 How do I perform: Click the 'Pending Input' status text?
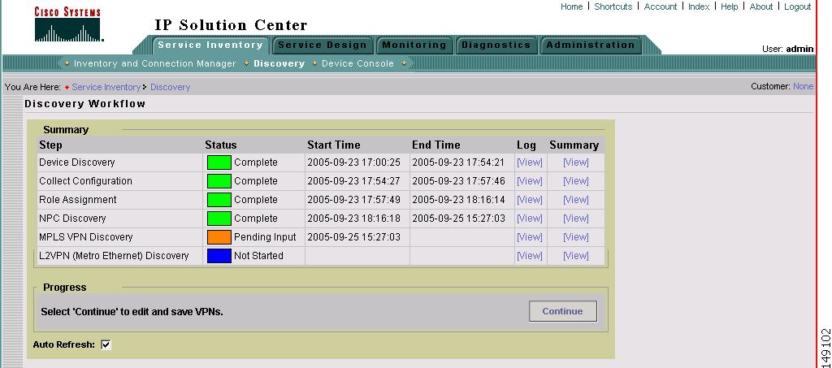[x=266, y=237]
